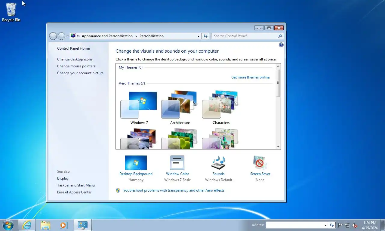
Task: Select Appearance and Personalization breadcrumb
Action: (107, 36)
